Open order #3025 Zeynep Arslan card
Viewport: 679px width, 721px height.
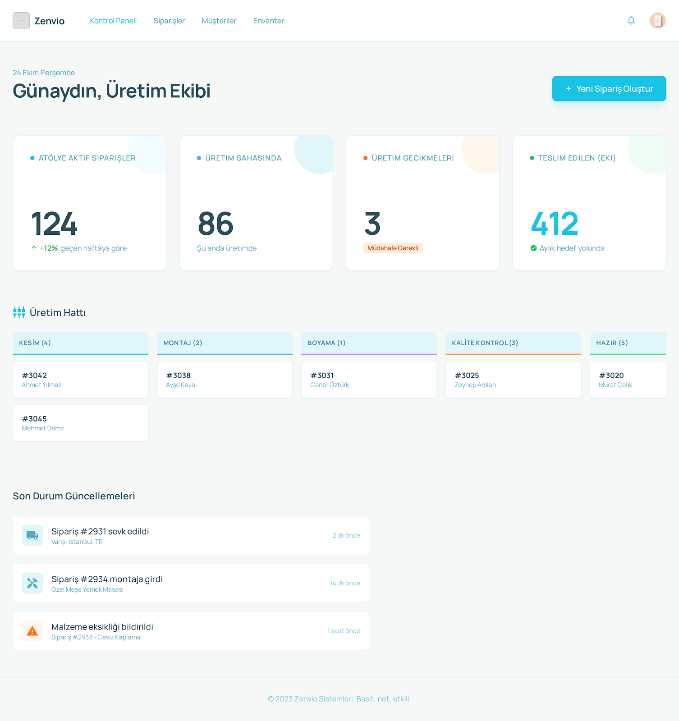click(514, 380)
